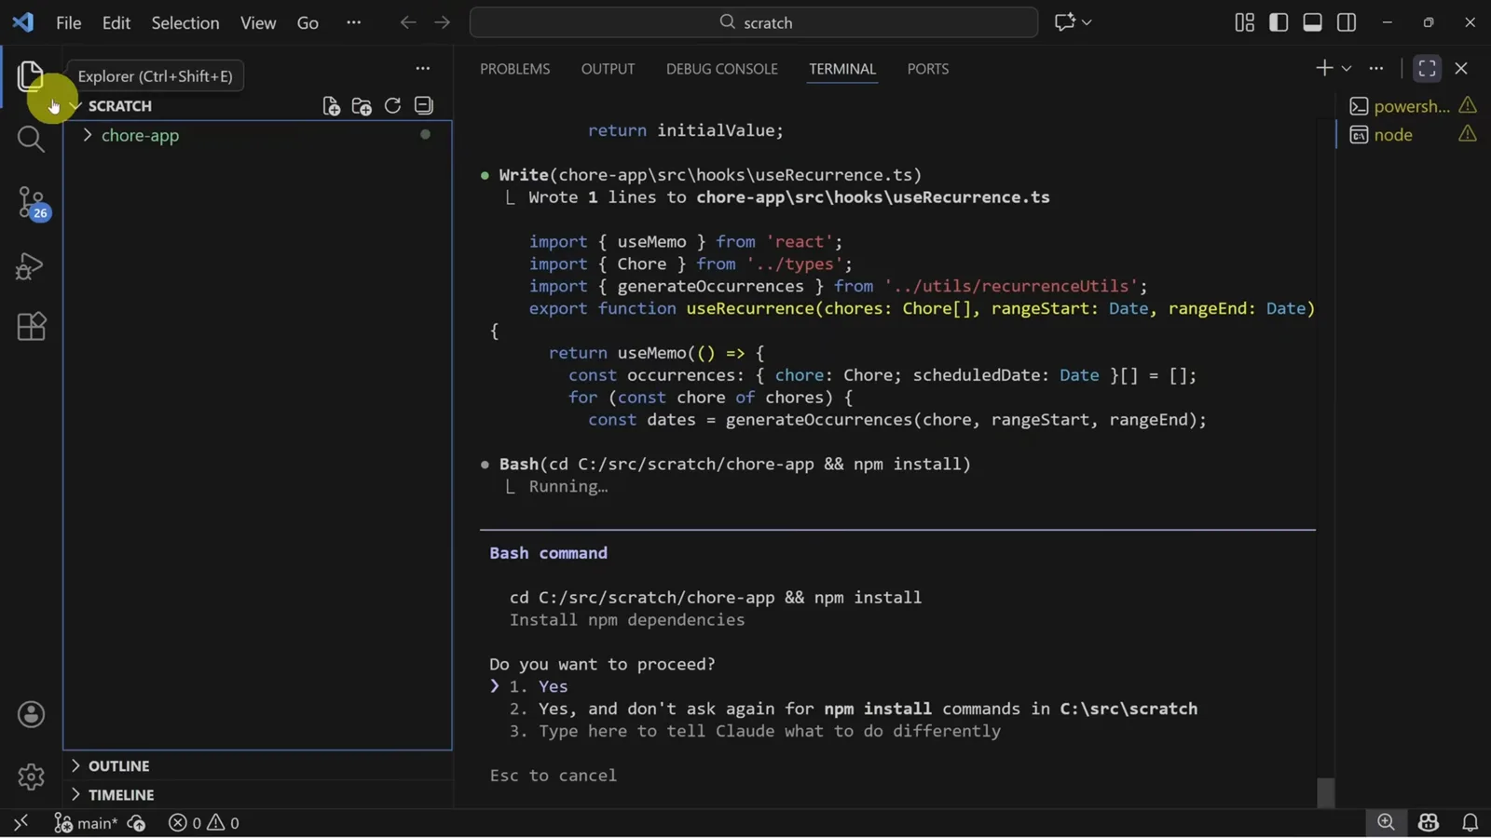The image size is (1491, 838).
Task: Open the Search view
Action: coord(31,140)
